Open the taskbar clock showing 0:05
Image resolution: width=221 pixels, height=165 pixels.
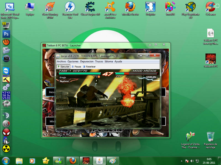209,161
